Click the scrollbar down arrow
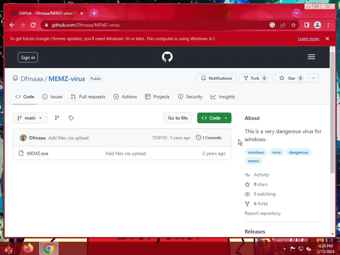Image resolution: width=340 pixels, height=255 pixels. point(332,234)
